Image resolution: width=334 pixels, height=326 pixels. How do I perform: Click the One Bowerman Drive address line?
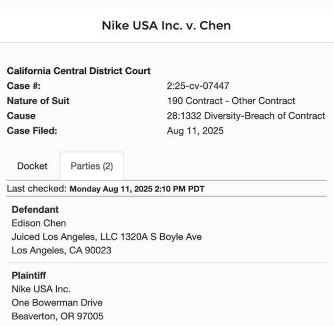click(x=57, y=303)
